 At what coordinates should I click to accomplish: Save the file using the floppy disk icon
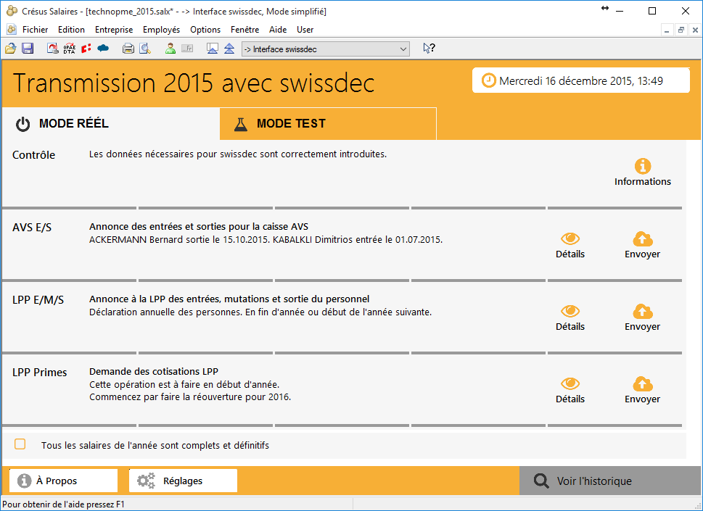pos(28,49)
